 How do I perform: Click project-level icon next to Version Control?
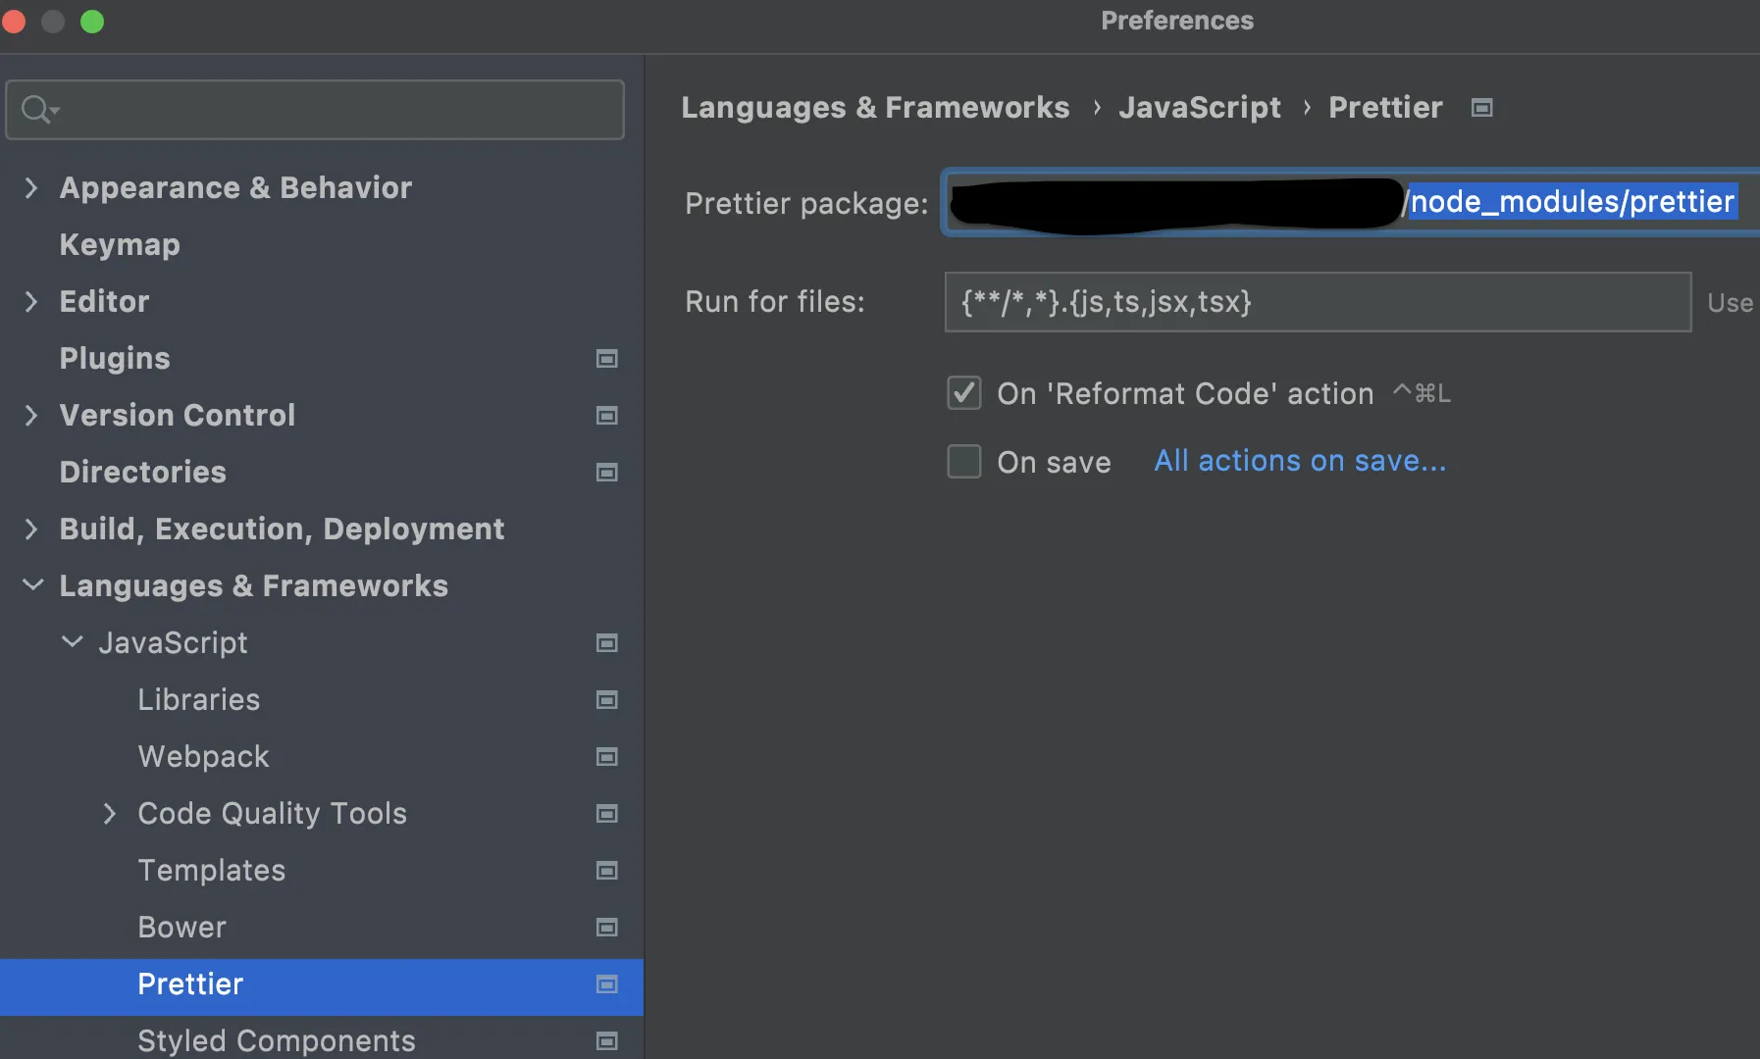click(x=607, y=416)
